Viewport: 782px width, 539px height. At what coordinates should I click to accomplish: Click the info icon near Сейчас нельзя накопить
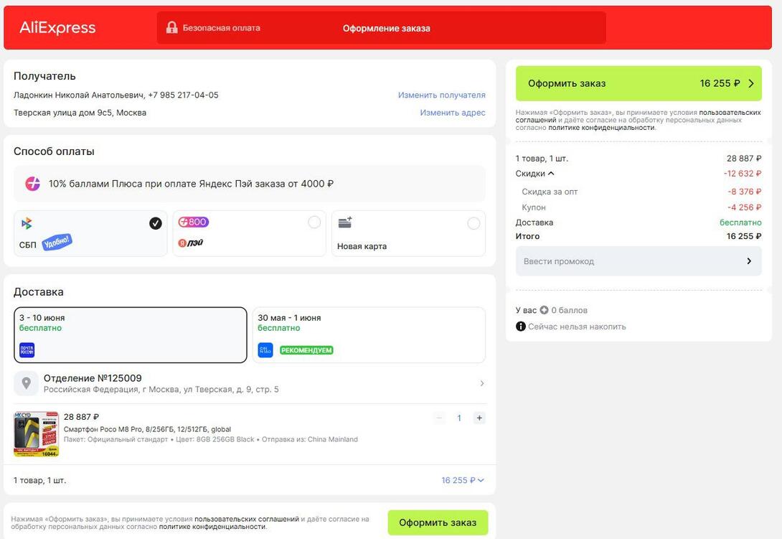coord(521,327)
